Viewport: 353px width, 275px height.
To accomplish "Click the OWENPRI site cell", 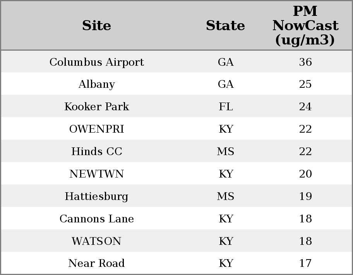I will coord(96,129).
